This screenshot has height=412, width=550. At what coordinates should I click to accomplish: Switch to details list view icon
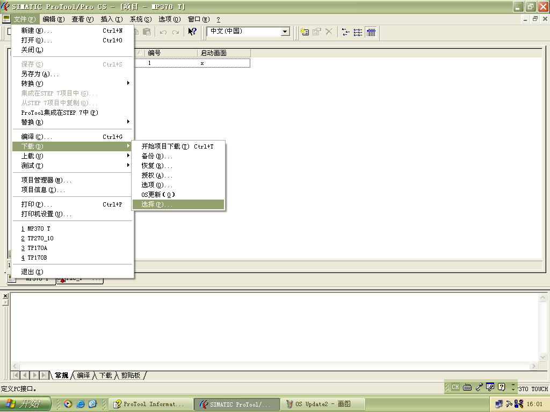tap(371, 32)
